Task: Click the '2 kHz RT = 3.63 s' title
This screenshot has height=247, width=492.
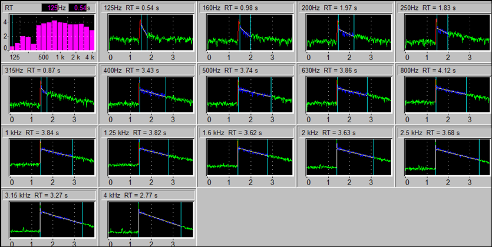Action: [x=329, y=133]
